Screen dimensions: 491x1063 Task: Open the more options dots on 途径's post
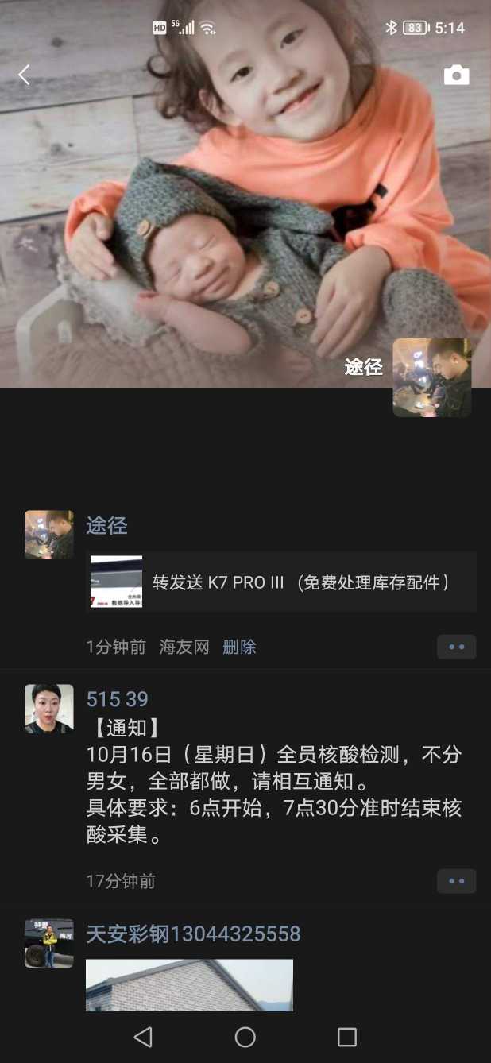tap(457, 647)
